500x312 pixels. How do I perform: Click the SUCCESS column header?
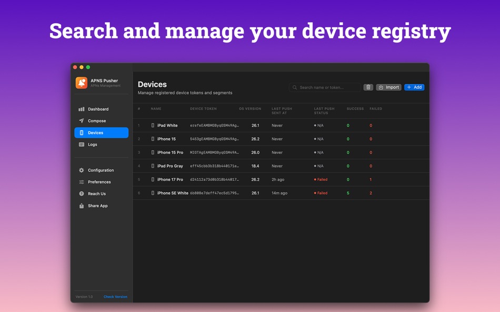tap(355, 109)
